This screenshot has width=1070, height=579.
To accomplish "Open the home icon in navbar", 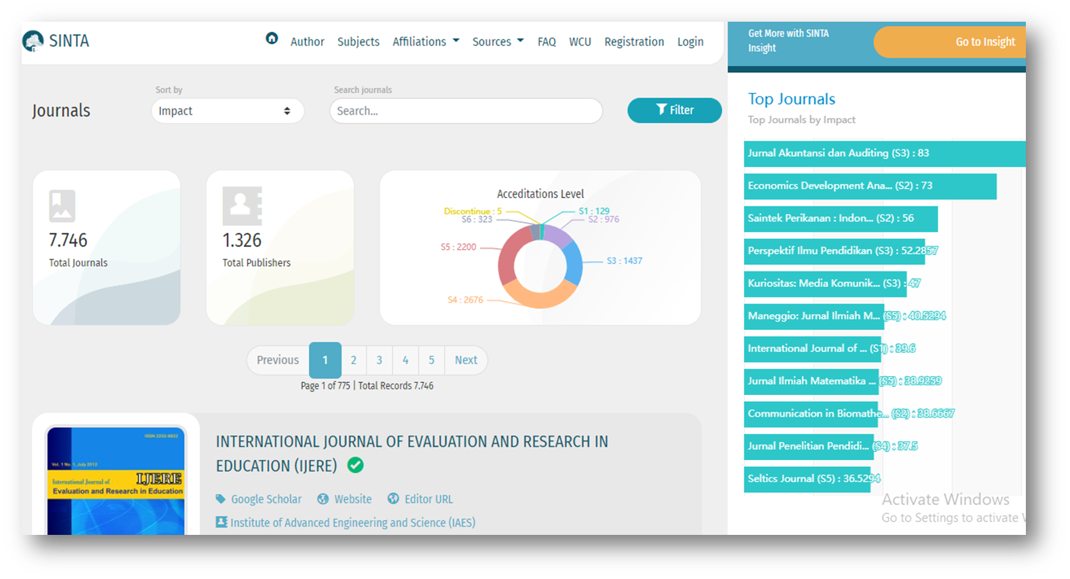I will click(x=272, y=39).
